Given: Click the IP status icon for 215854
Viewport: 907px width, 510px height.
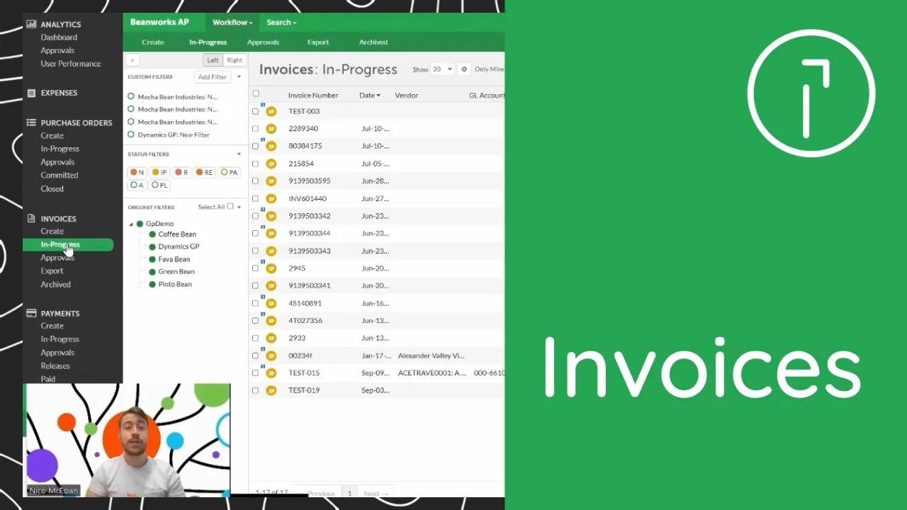Looking at the screenshot, I should click(271, 164).
